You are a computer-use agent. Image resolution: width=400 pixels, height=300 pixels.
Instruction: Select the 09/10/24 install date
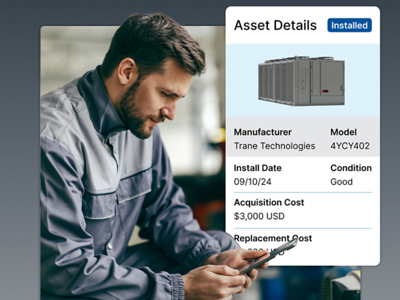(x=253, y=182)
